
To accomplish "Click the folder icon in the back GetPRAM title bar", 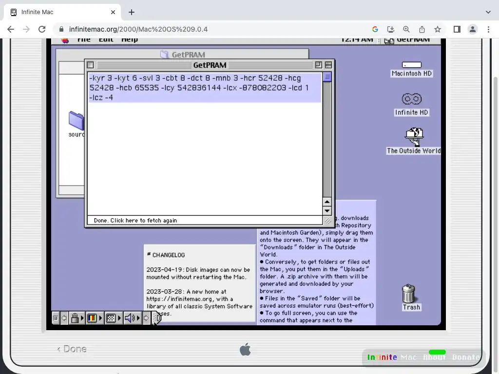I will [164, 55].
